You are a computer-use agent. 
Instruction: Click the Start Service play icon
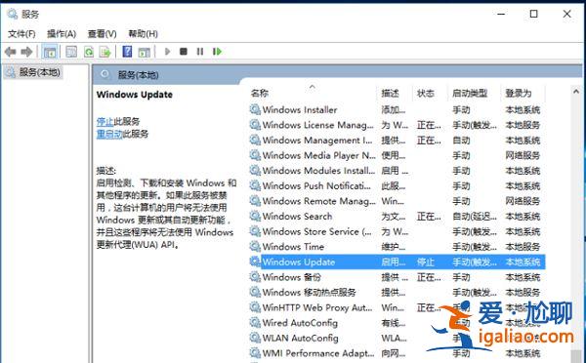click(167, 52)
